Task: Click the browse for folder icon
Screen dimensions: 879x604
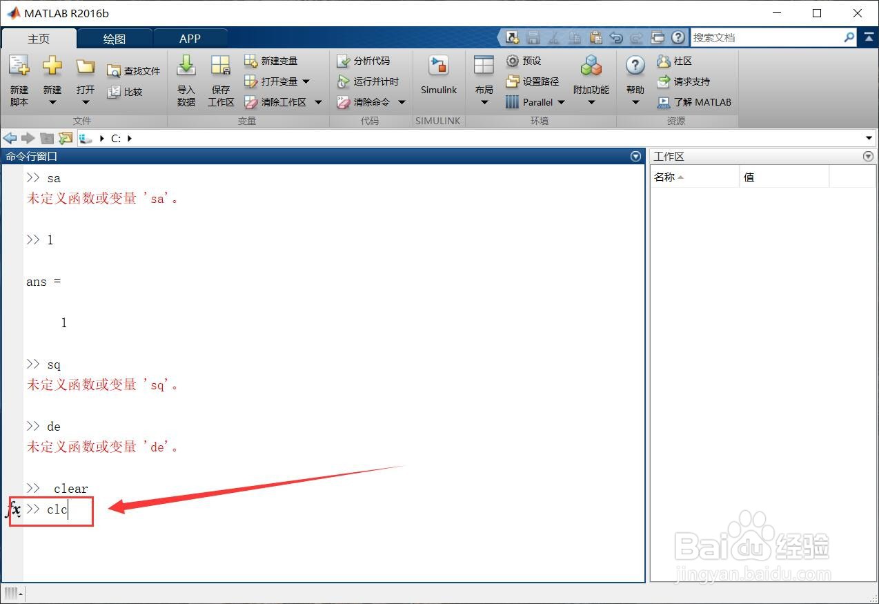Action: (x=66, y=138)
